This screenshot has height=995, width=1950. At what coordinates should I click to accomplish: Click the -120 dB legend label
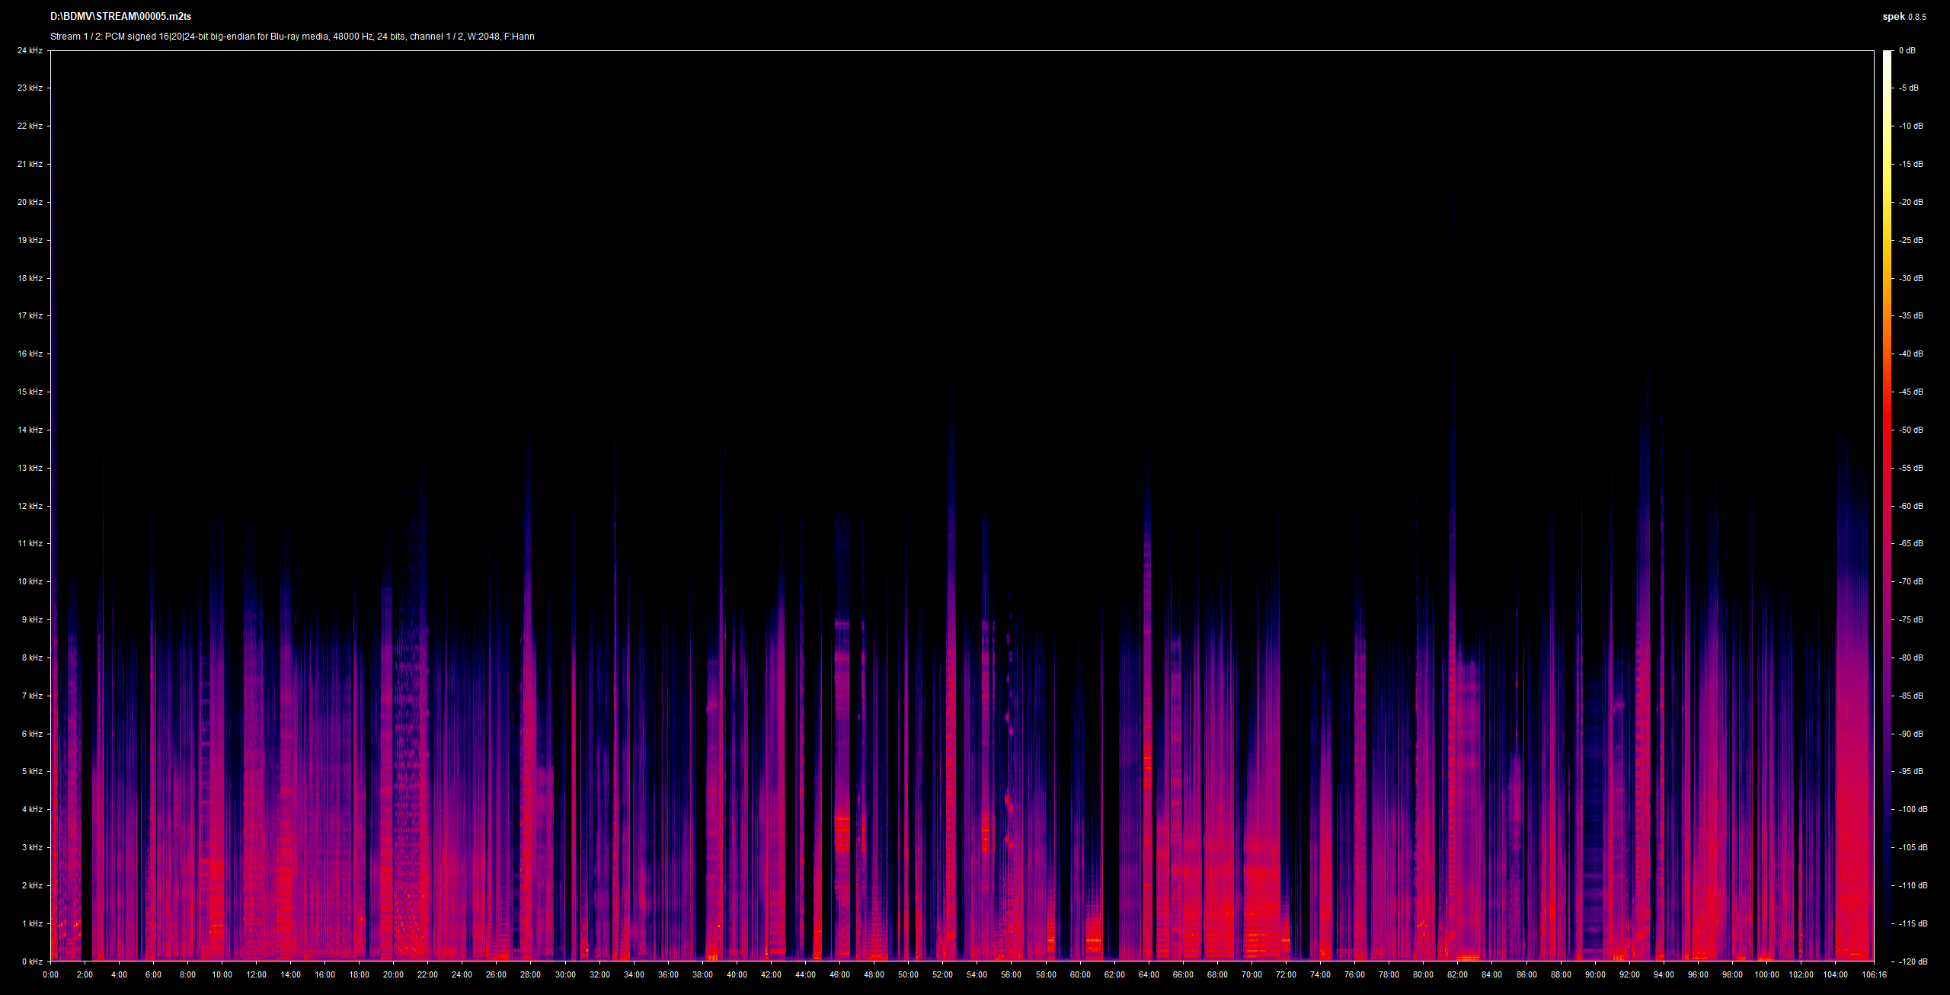(x=1913, y=961)
